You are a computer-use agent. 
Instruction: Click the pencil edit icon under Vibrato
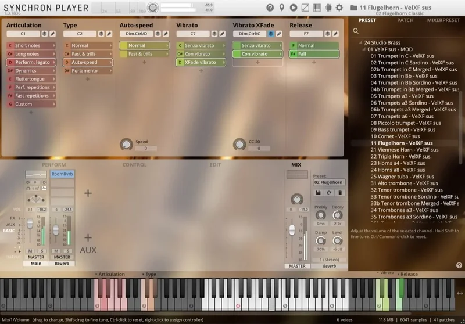[223, 34]
